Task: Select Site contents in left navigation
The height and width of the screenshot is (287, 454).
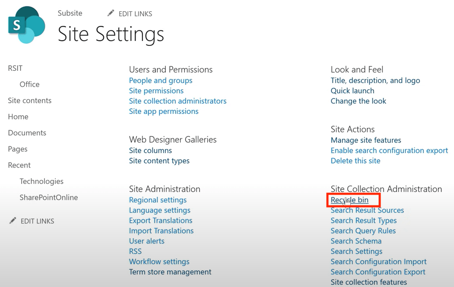Action: 29,101
